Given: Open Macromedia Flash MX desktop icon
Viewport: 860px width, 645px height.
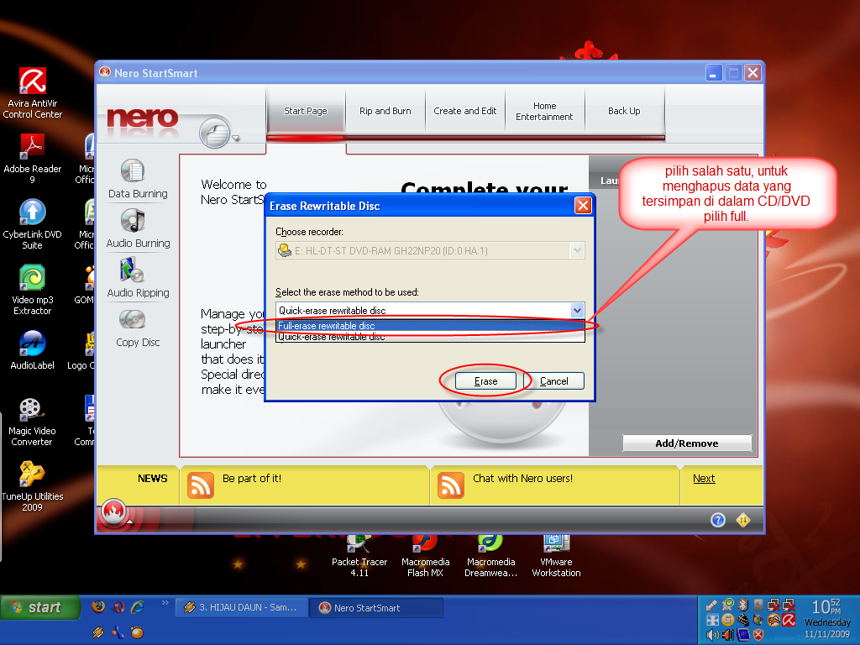Looking at the screenshot, I should (x=425, y=555).
